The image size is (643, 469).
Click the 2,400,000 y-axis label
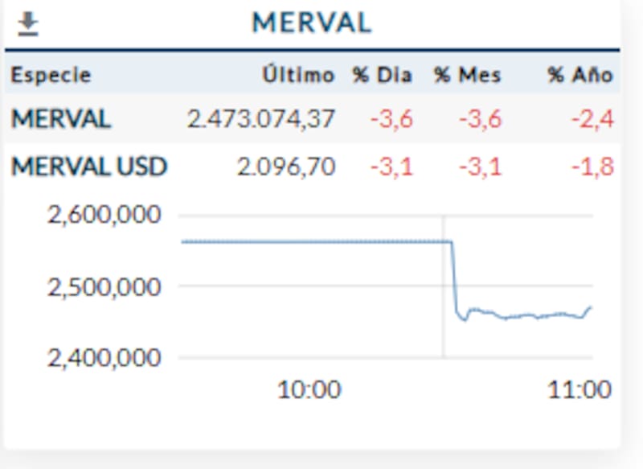[x=104, y=356]
